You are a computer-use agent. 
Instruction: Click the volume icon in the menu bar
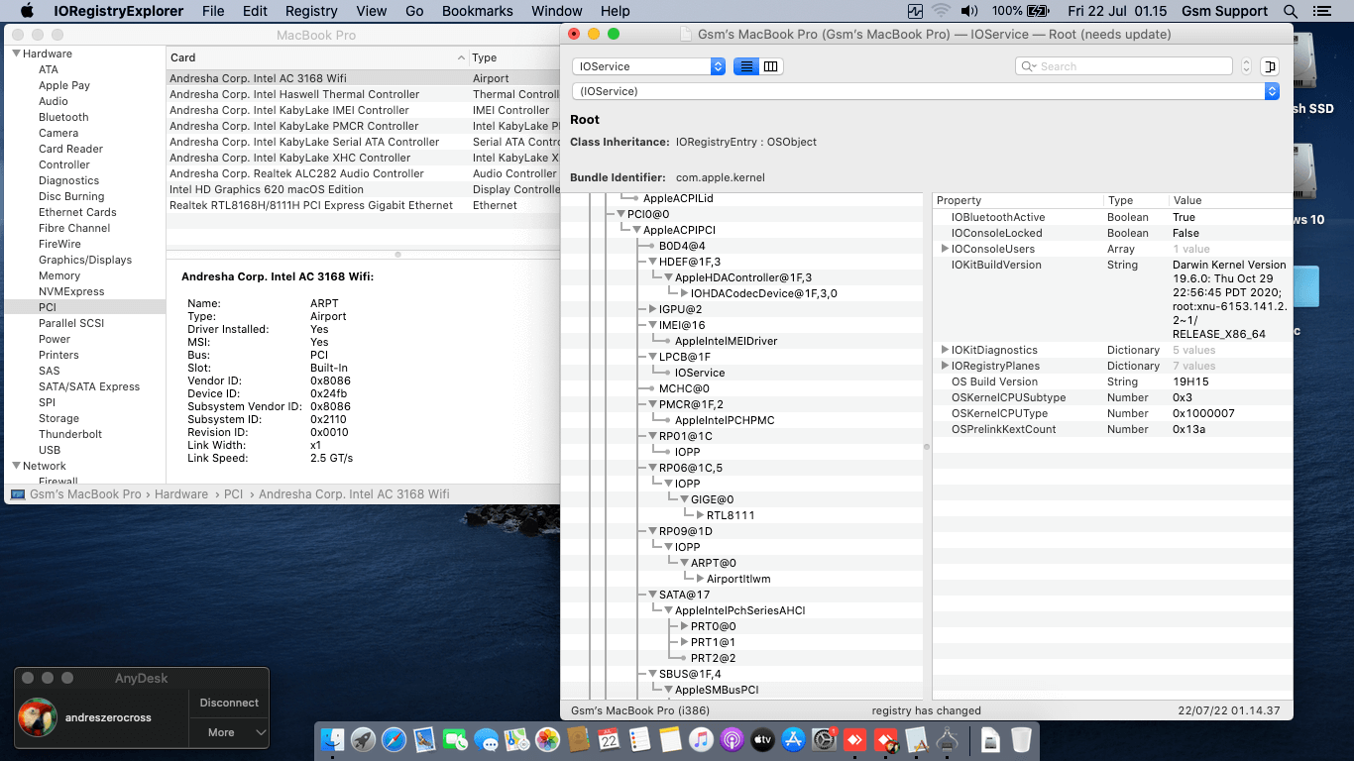click(969, 11)
